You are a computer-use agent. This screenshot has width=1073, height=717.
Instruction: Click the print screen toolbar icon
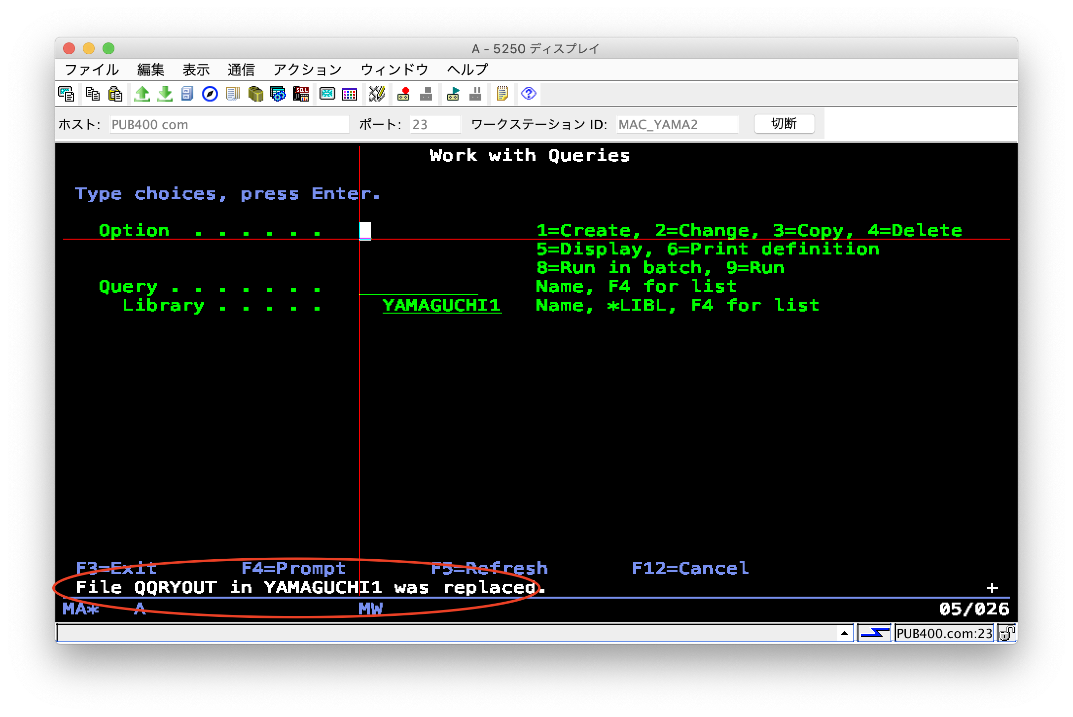point(67,94)
